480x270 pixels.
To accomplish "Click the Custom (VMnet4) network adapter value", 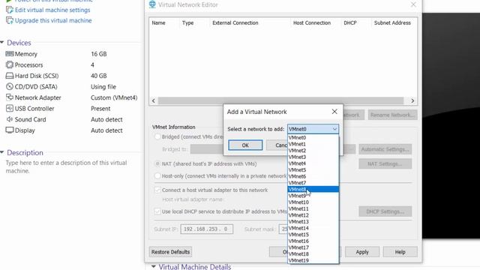I will click(x=114, y=97).
